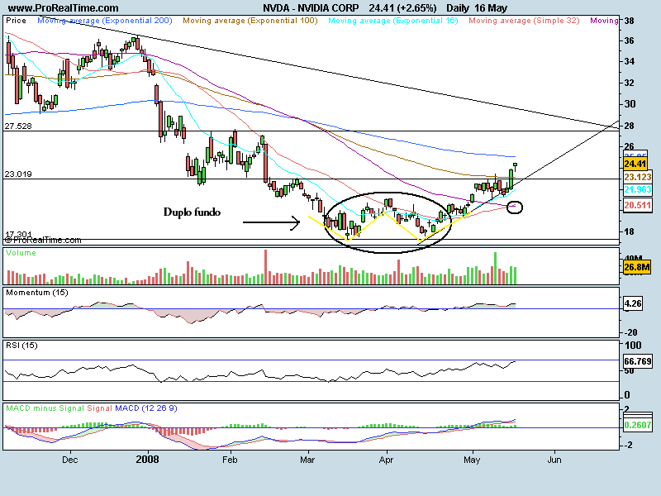Click the 24.41 last price tag
Image resolution: width=661 pixels, height=496 pixels.
tap(635, 164)
